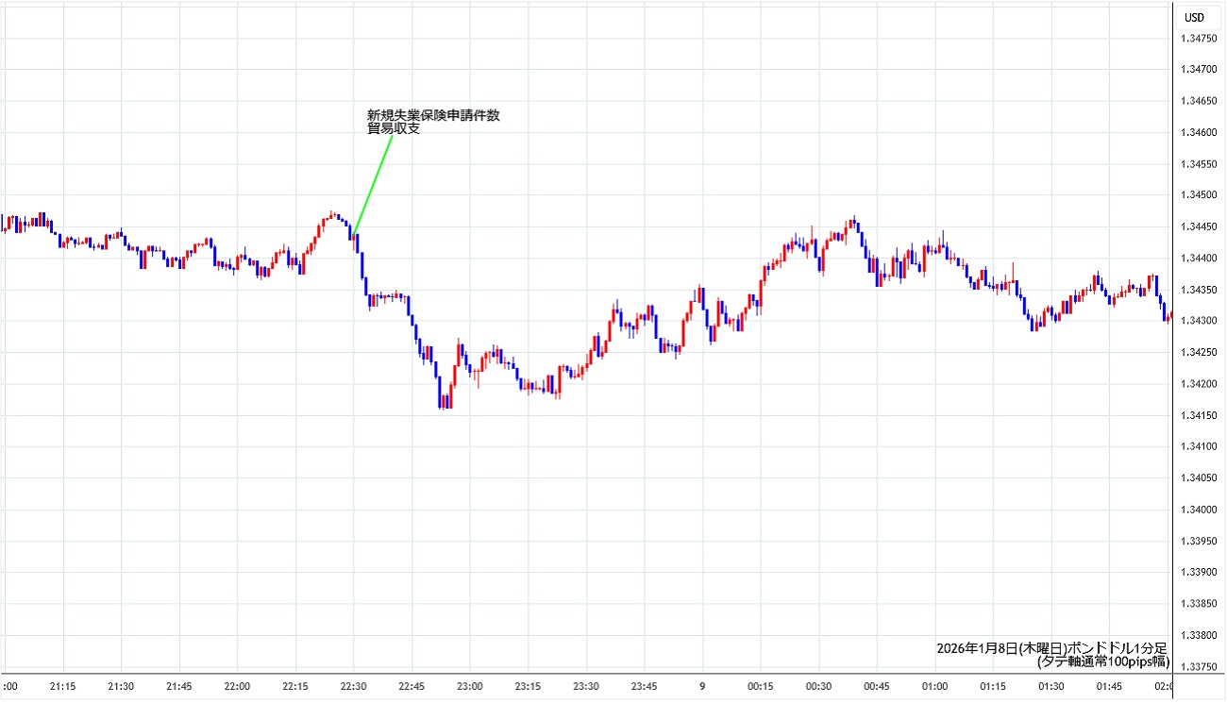
Task: Select the 1.34150 price axis label
Action: tap(1199, 415)
